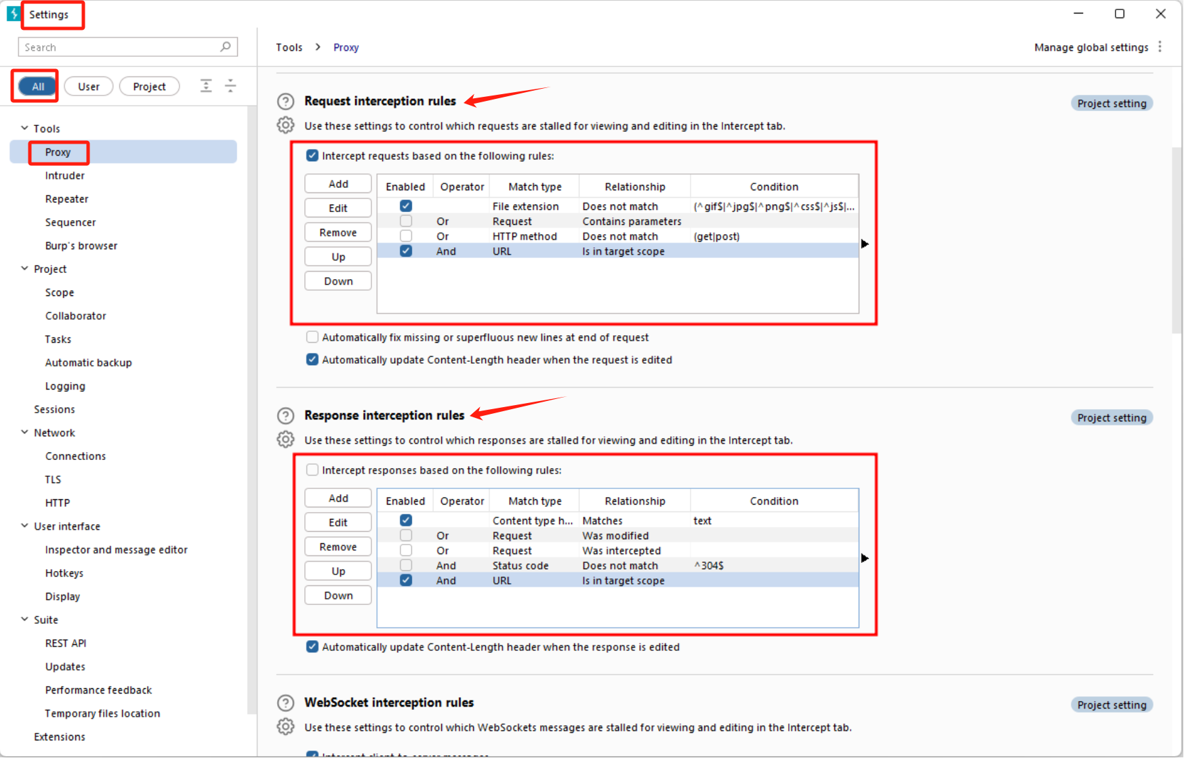Open help for Response interception rules

pos(285,416)
